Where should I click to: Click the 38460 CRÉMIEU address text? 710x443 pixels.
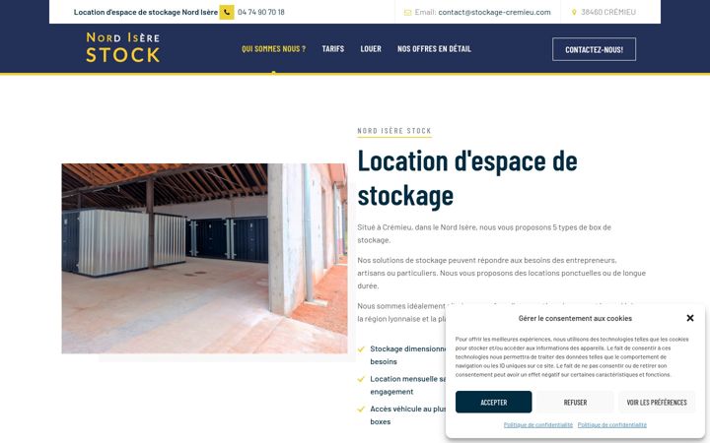click(x=608, y=12)
